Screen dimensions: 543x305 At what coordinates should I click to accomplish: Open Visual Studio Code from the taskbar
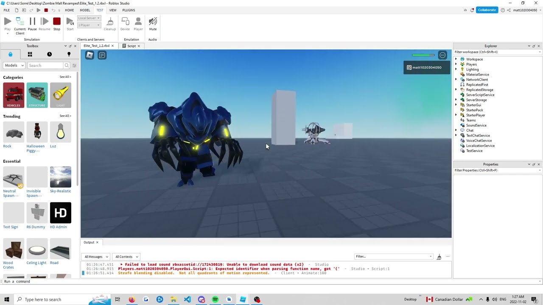click(x=188, y=299)
